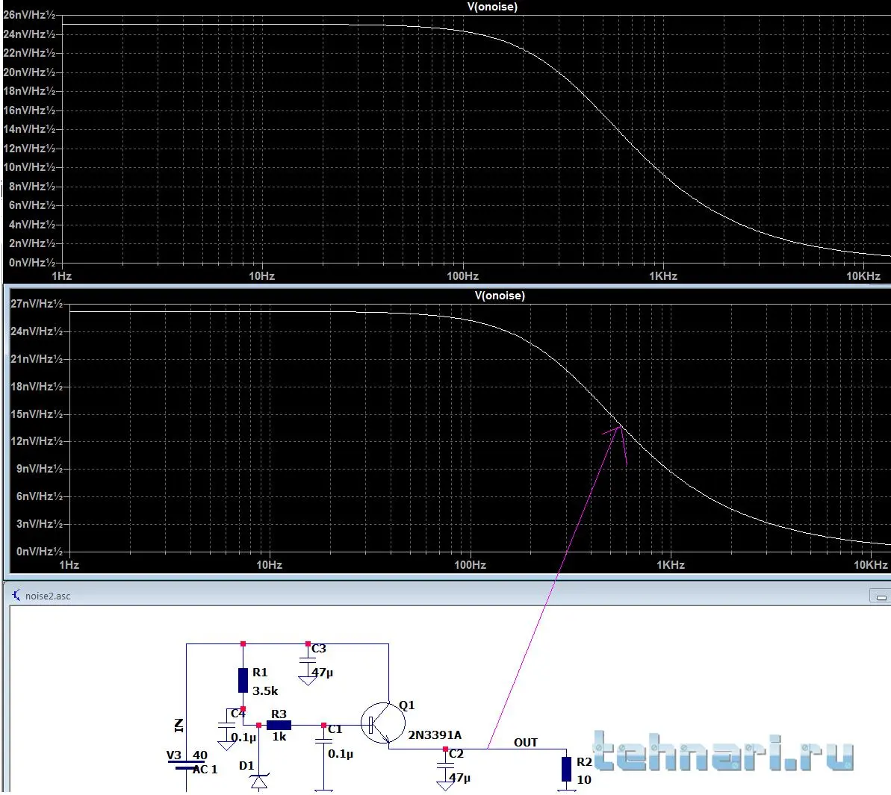Click the noise2.asc window icon

pos(16,595)
